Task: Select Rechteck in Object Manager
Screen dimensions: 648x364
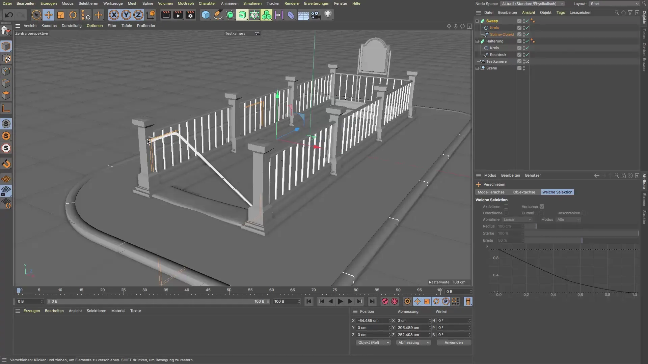Action: 498,55
